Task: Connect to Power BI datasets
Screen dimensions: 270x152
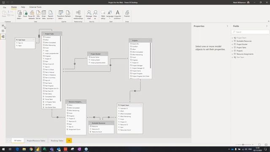Action: point(32,15)
